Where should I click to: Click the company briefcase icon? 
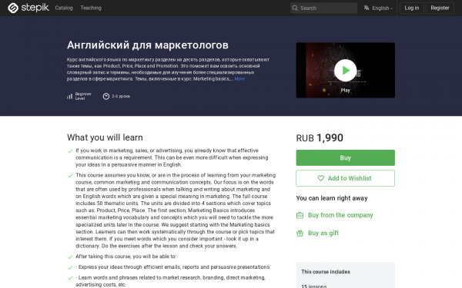(x=300, y=215)
